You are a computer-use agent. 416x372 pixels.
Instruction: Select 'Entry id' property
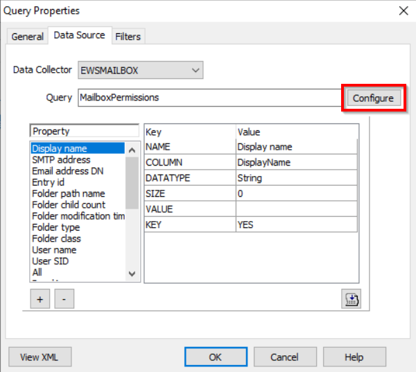pyautogui.click(x=78, y=182)
